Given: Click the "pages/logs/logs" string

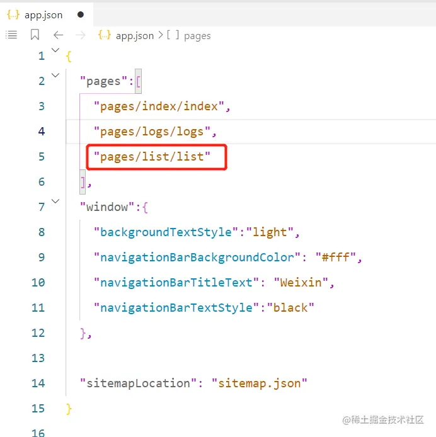Looking at the screenshot, I should tap(152, 132).
